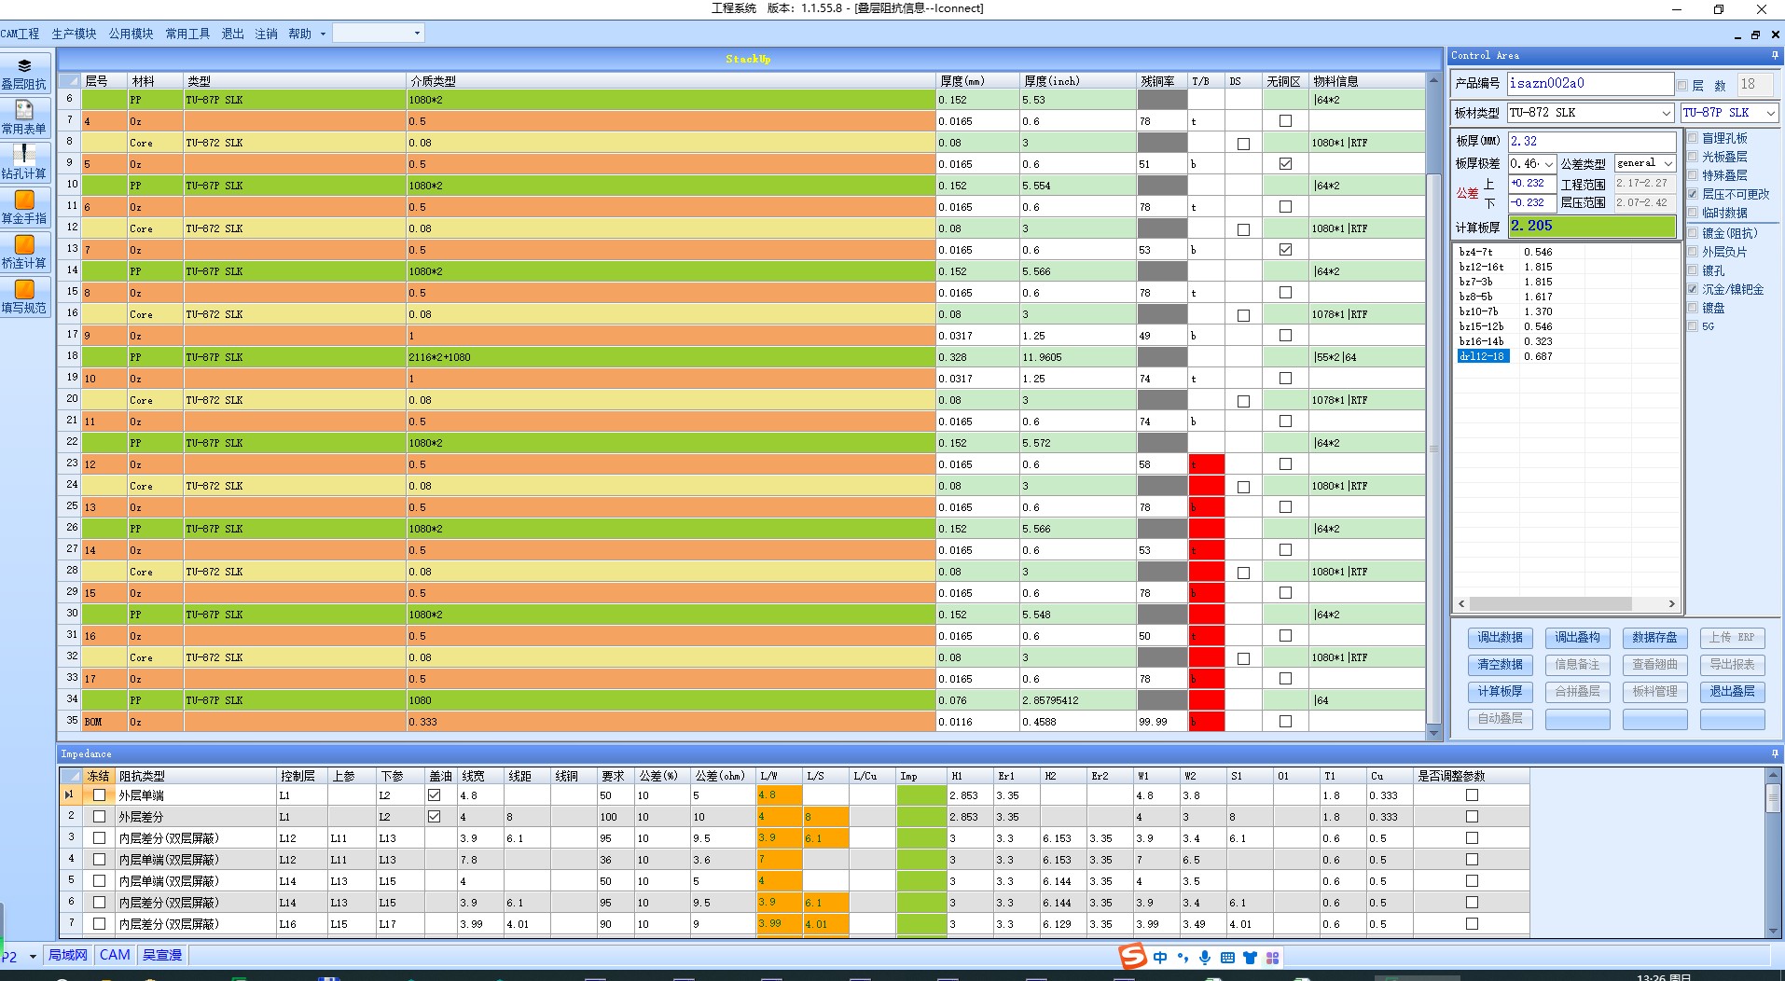Screen dimensions: 1785x981
Task: Click the grid select-all corner of StackUp table
Action: coord(70,81)
